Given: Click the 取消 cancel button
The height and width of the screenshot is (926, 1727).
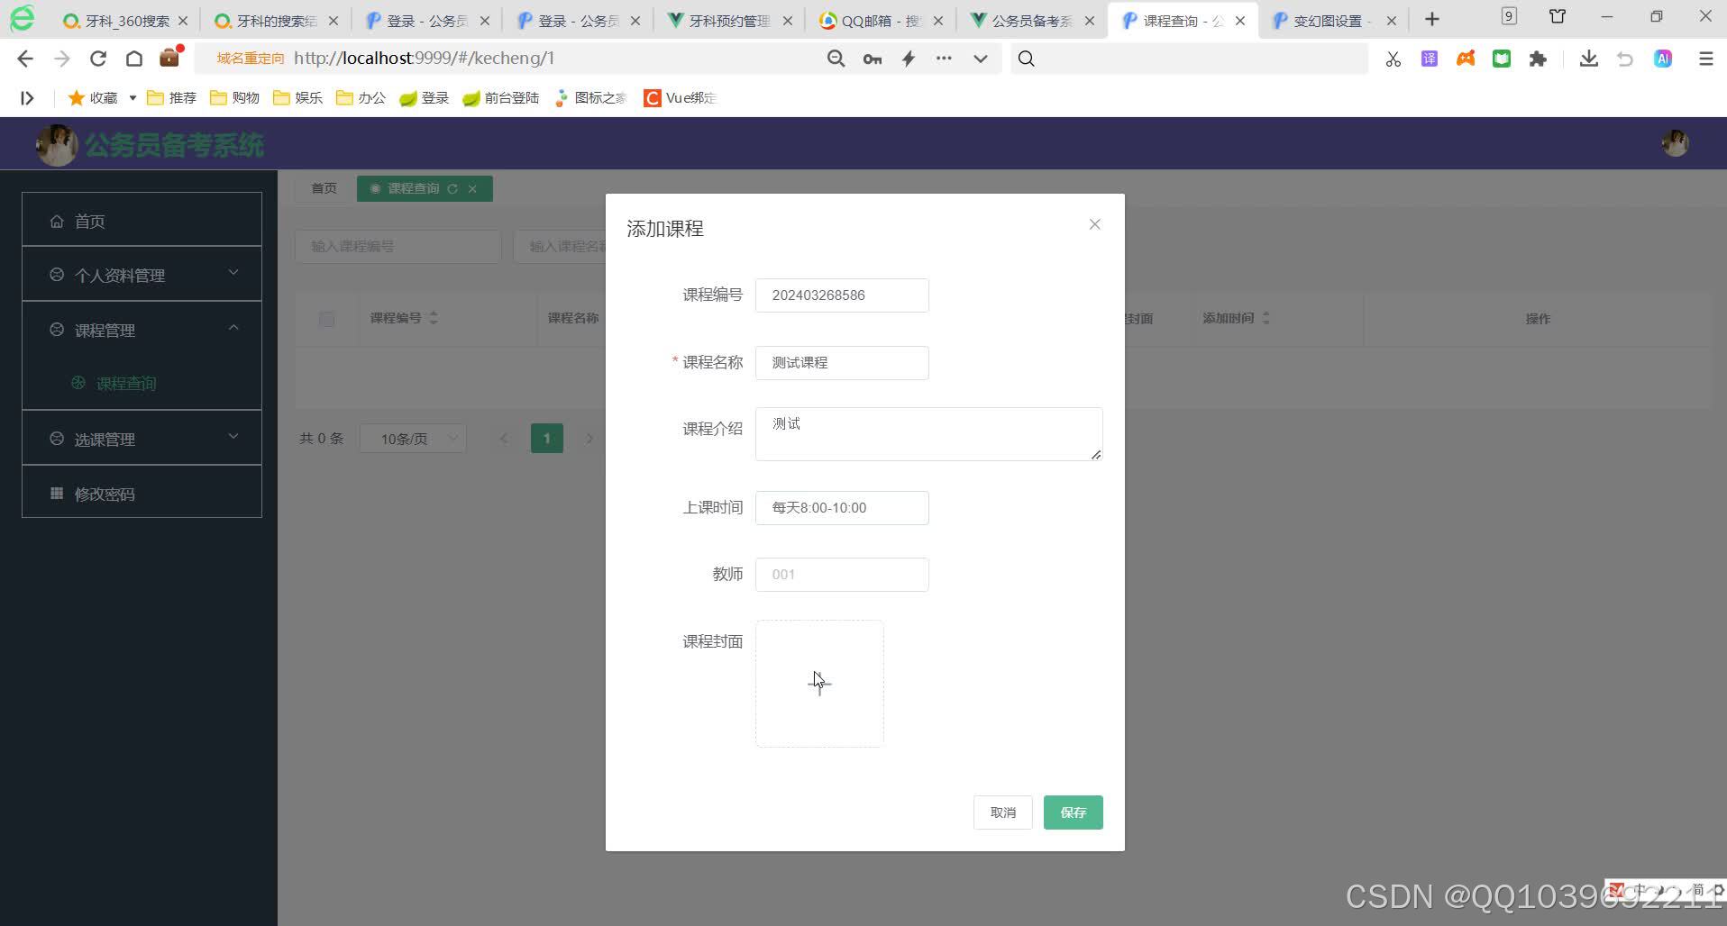Looking at the screenshot, I should (x=1002, y=812).
